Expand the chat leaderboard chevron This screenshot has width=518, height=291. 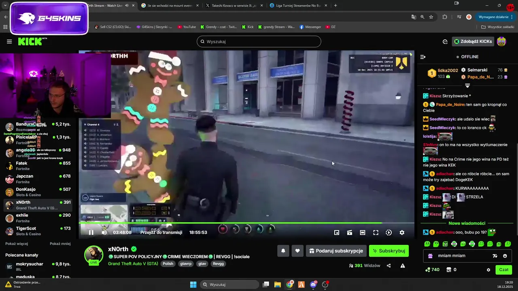click(467, 86)
